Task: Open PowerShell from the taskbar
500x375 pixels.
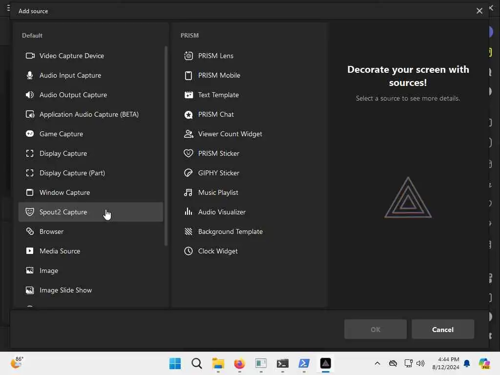Action: click(304, 363)
